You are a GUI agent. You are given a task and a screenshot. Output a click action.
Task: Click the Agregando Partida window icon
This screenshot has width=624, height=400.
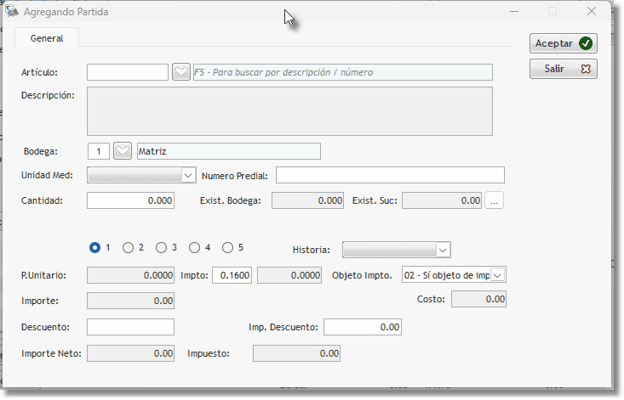12,12
